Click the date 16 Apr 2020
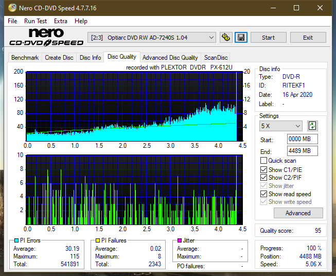Viewport: 336px width, 276px height. click(x=297, y=95)
